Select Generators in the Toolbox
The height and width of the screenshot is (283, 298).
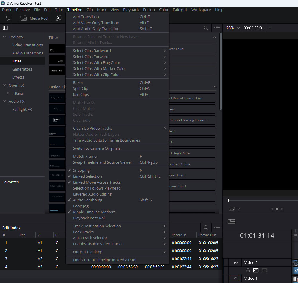[22, 69]
